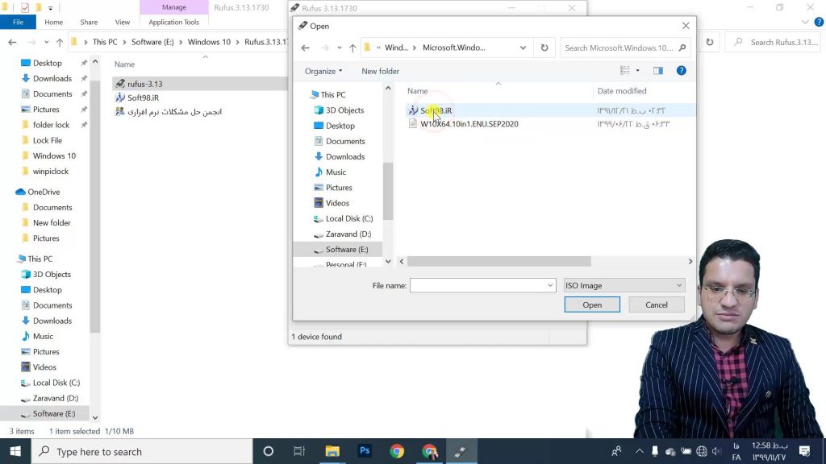Open the File tab in Explorer
Screen dimensions: 826x464
[x=18, y=22]
